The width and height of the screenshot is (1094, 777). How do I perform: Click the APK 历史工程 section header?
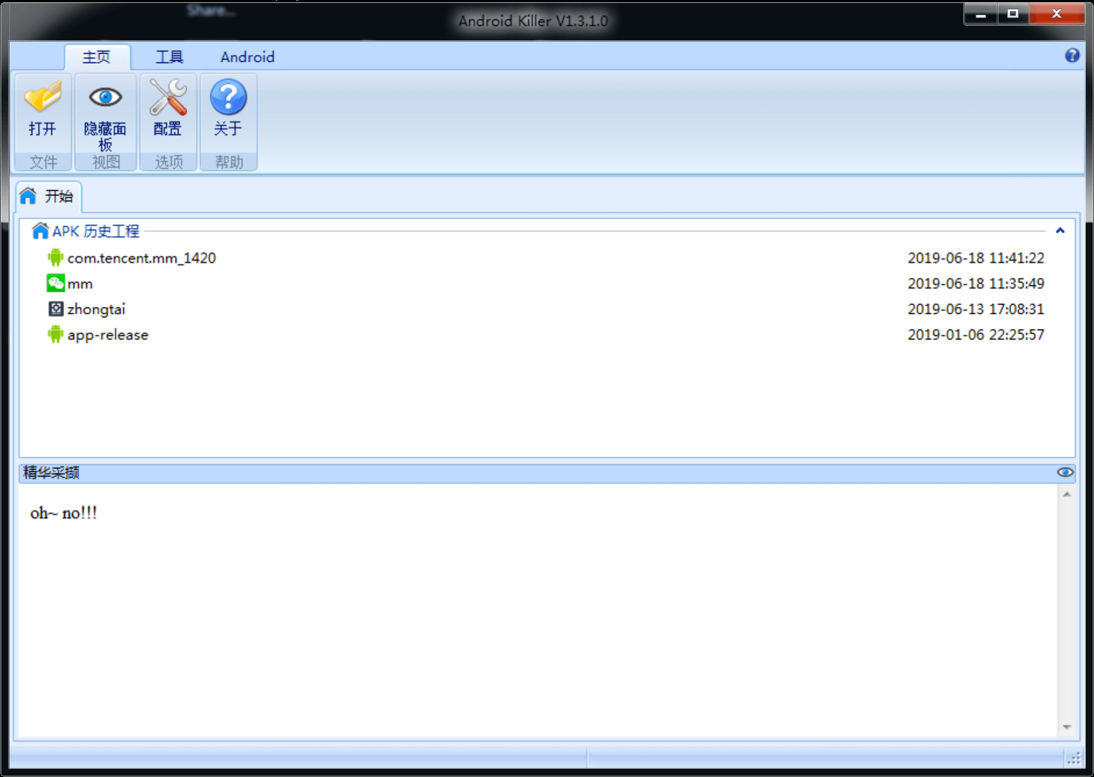(x=96, y=231)
